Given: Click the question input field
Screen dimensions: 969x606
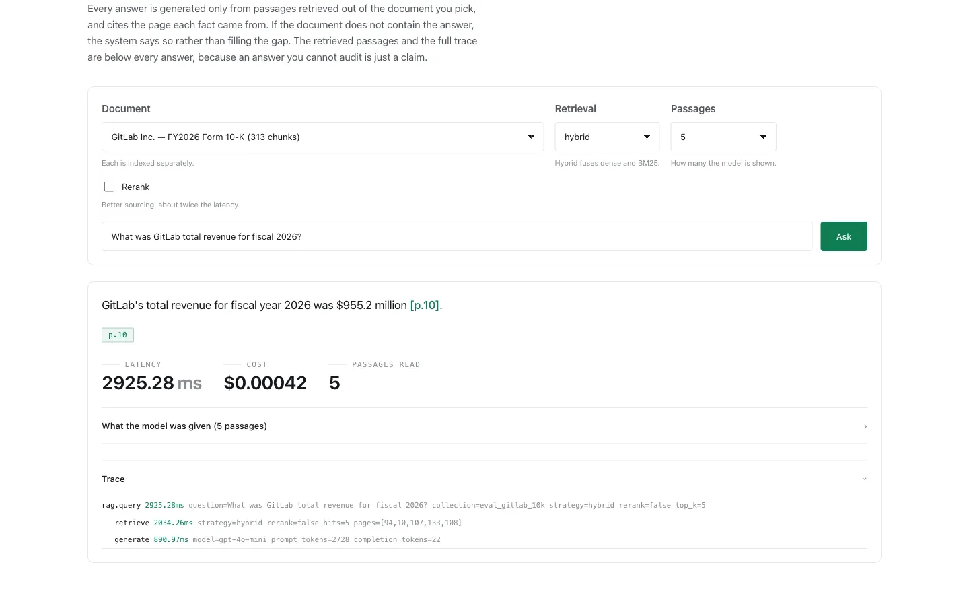Looking at the screenshot, I should [x=457, y=236].
